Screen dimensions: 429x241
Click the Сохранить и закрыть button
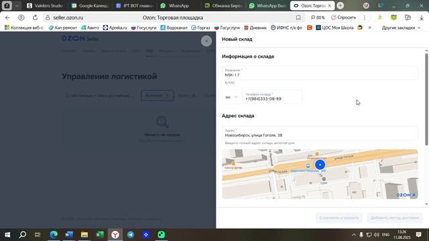click(339, 218)
